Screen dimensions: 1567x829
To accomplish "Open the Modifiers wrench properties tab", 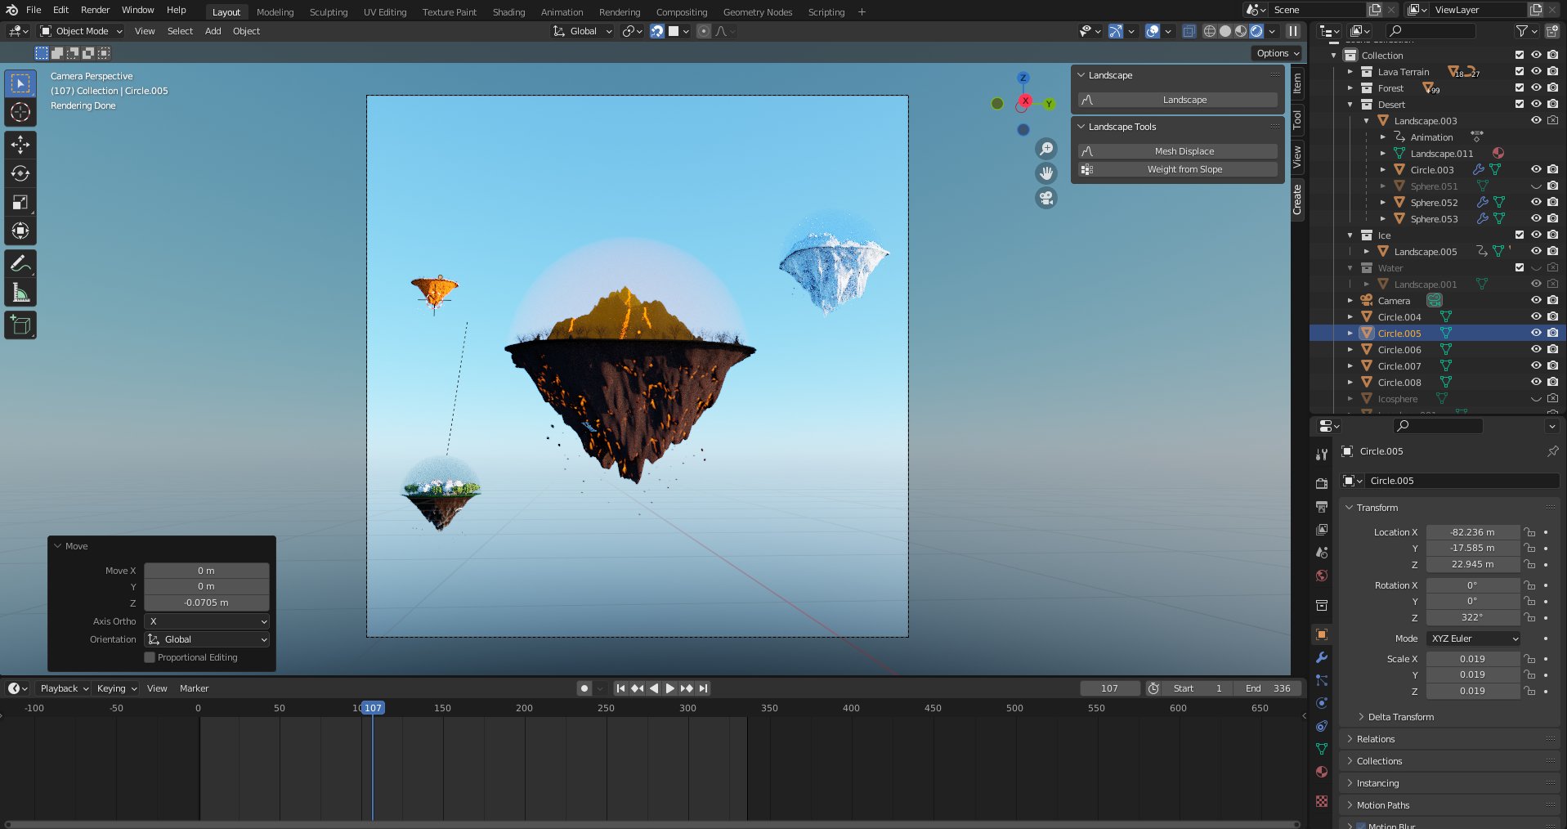I will click(1322, 657).
